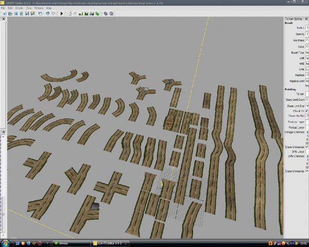Open the Window menu
The image size is (309, 247).
tap(39, 8)
